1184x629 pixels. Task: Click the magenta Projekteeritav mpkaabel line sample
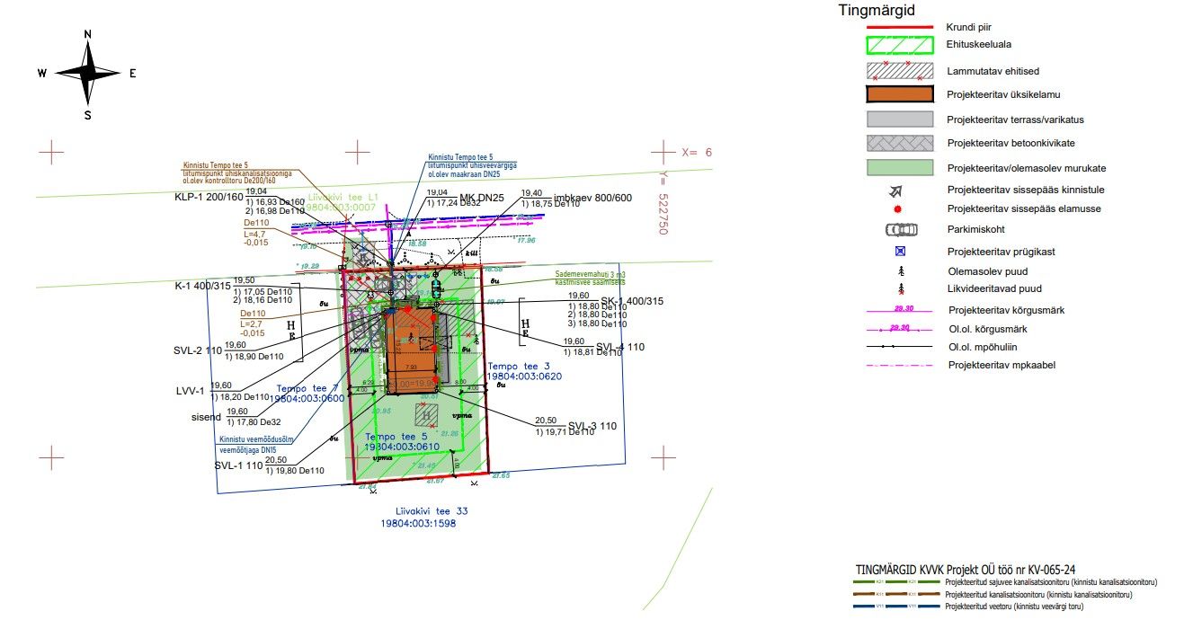[901, 366]
